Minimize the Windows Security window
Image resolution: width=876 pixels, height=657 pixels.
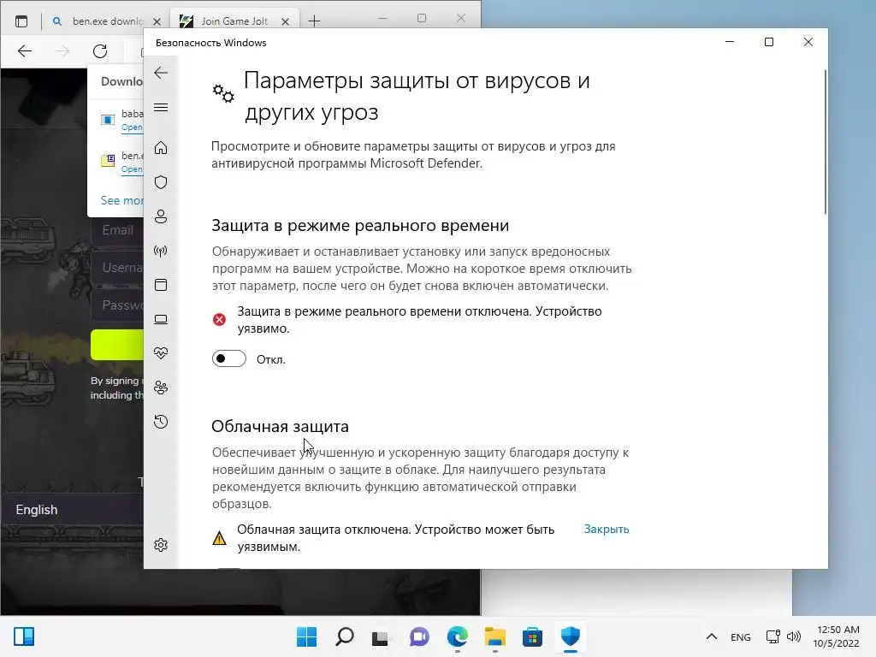730,42
